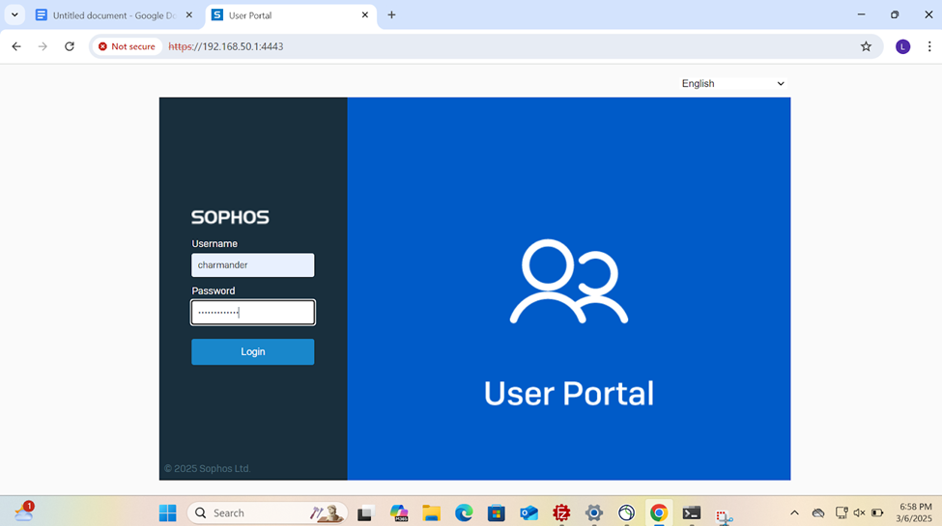The height and width of the screenshot is (526, 942).
Task: Click the 'User Portal' heading text
Action: [569, 394]
